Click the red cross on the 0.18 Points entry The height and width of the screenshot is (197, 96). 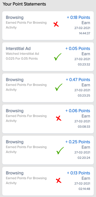pyautogui.click(x=56, y=24)
